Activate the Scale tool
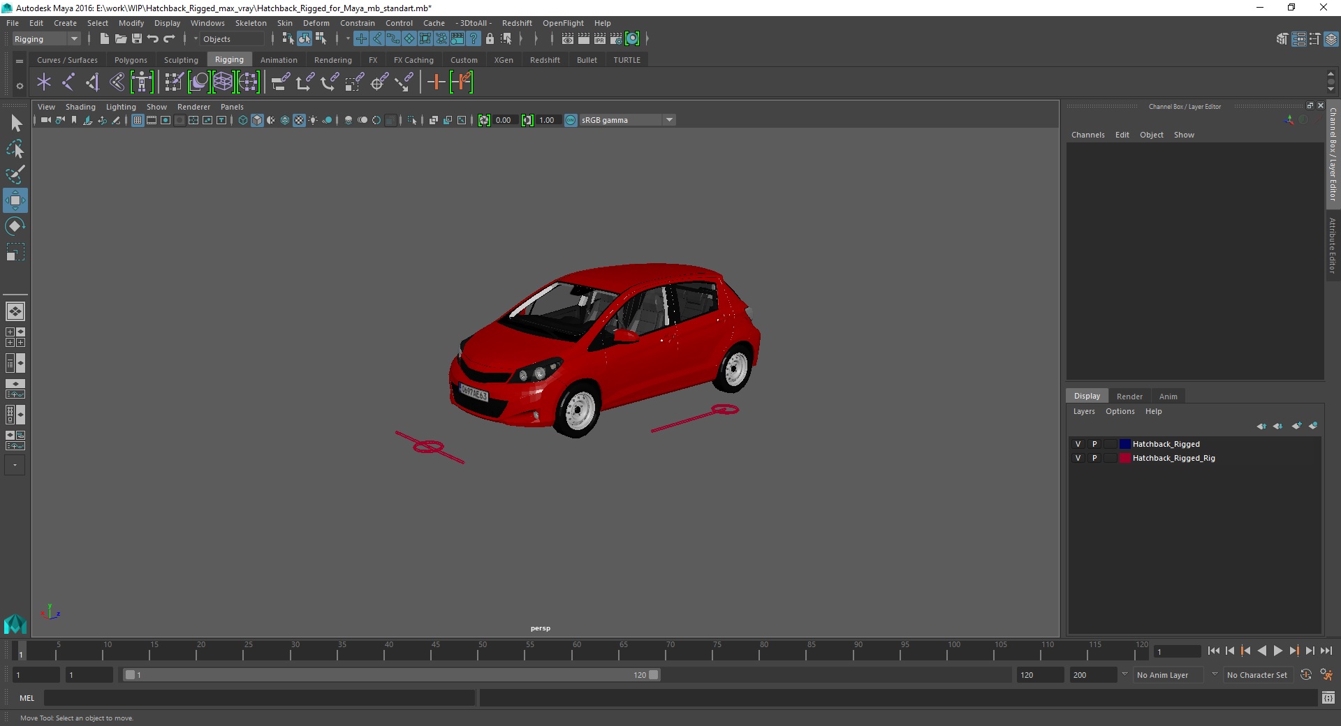 pyautogui.click(x=15, y=252)
